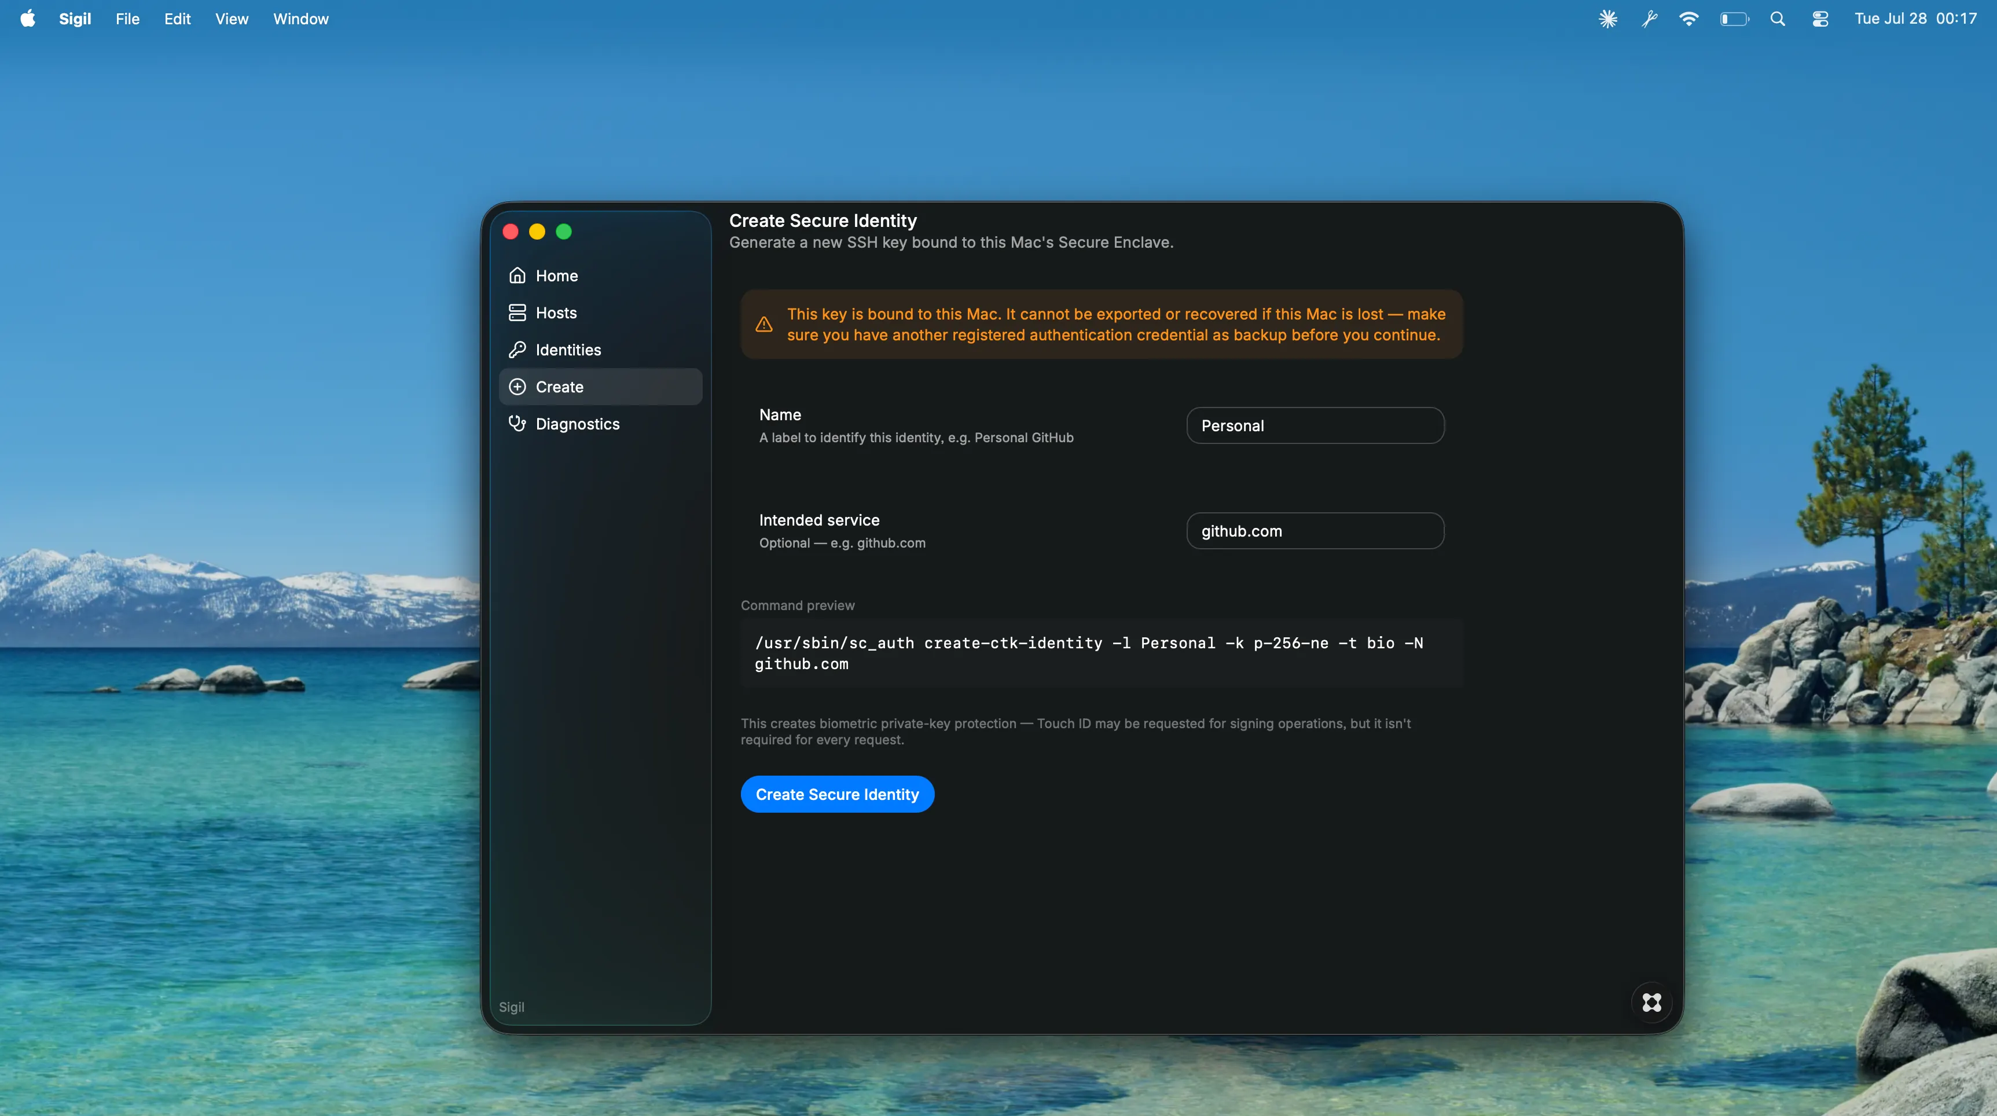This screenshot has width=1997, height=1116.
Task: Open the Home section in sidebar
Action: (x=600, y=276)
